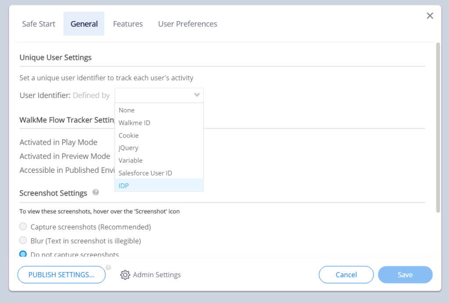Click the vertical scrollbar in settings panel
Viewport: 449px width, 303px height.
coord(438,128)
